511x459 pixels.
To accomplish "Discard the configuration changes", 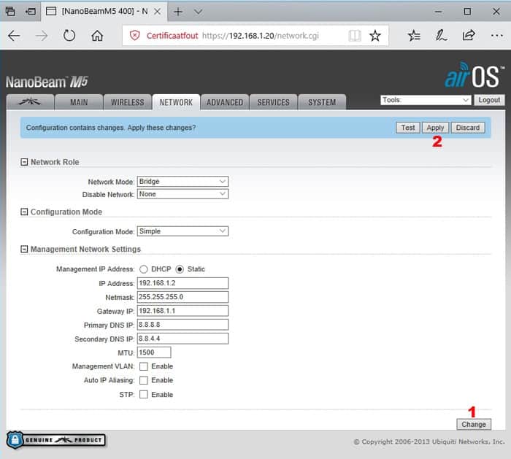I will click(x=468, y=128).
